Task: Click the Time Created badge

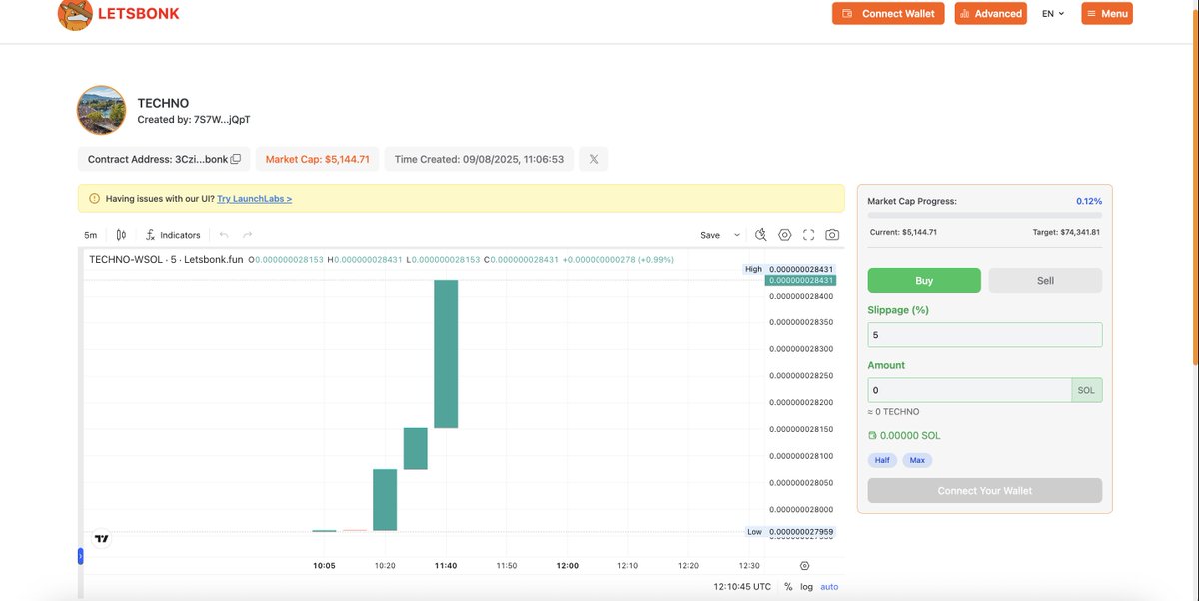Action: tap(479, 159)
